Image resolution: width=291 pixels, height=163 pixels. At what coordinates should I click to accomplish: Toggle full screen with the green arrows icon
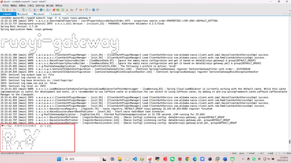click(63, 10)
